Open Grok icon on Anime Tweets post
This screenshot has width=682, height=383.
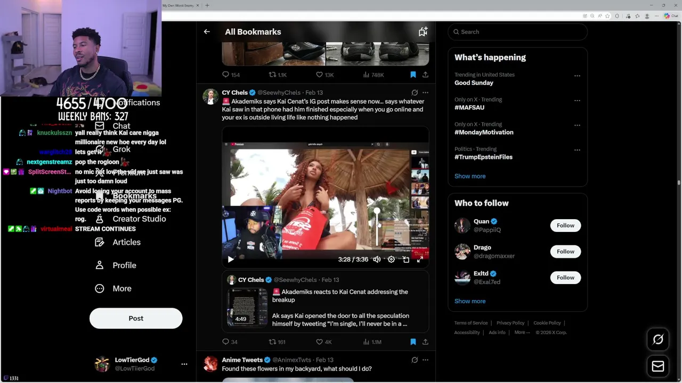pyautogui.click(x=415, y=360)
